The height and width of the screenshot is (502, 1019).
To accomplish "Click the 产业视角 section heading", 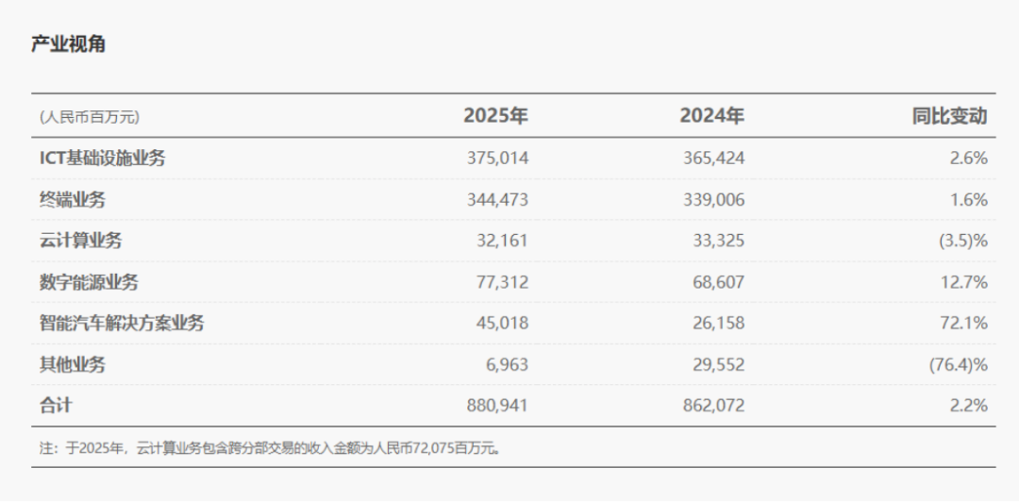I will pyautogui.click(x=68, y=44).
